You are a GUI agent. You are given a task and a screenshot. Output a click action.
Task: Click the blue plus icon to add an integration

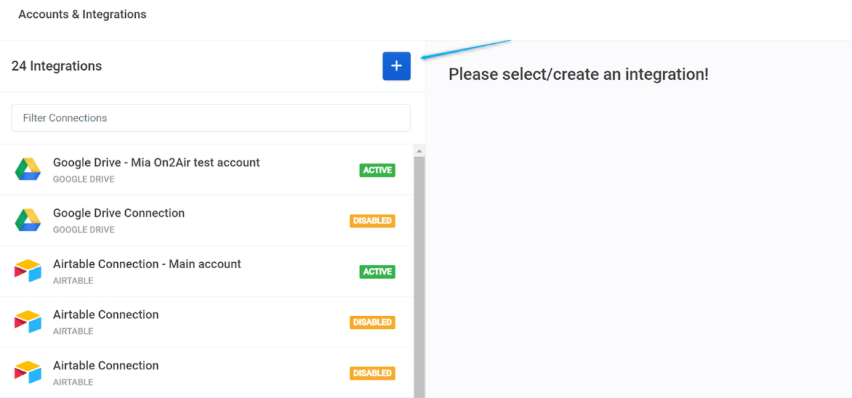coord(396,66)
